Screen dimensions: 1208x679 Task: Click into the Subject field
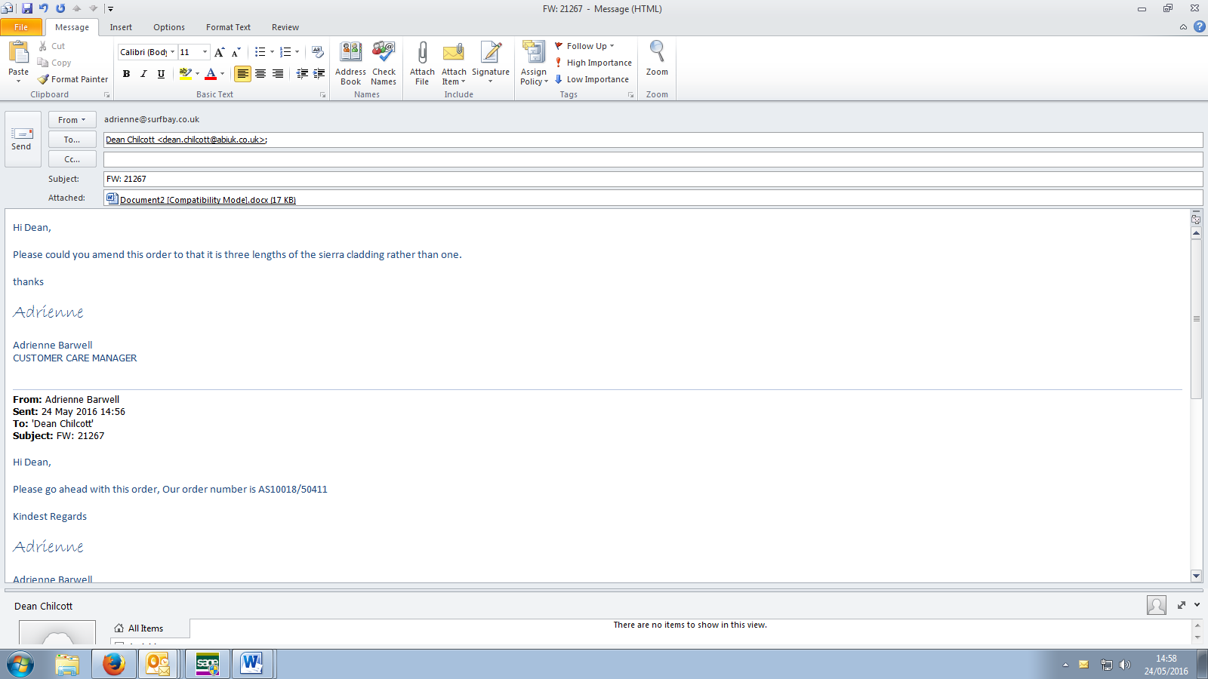point(652,179)
